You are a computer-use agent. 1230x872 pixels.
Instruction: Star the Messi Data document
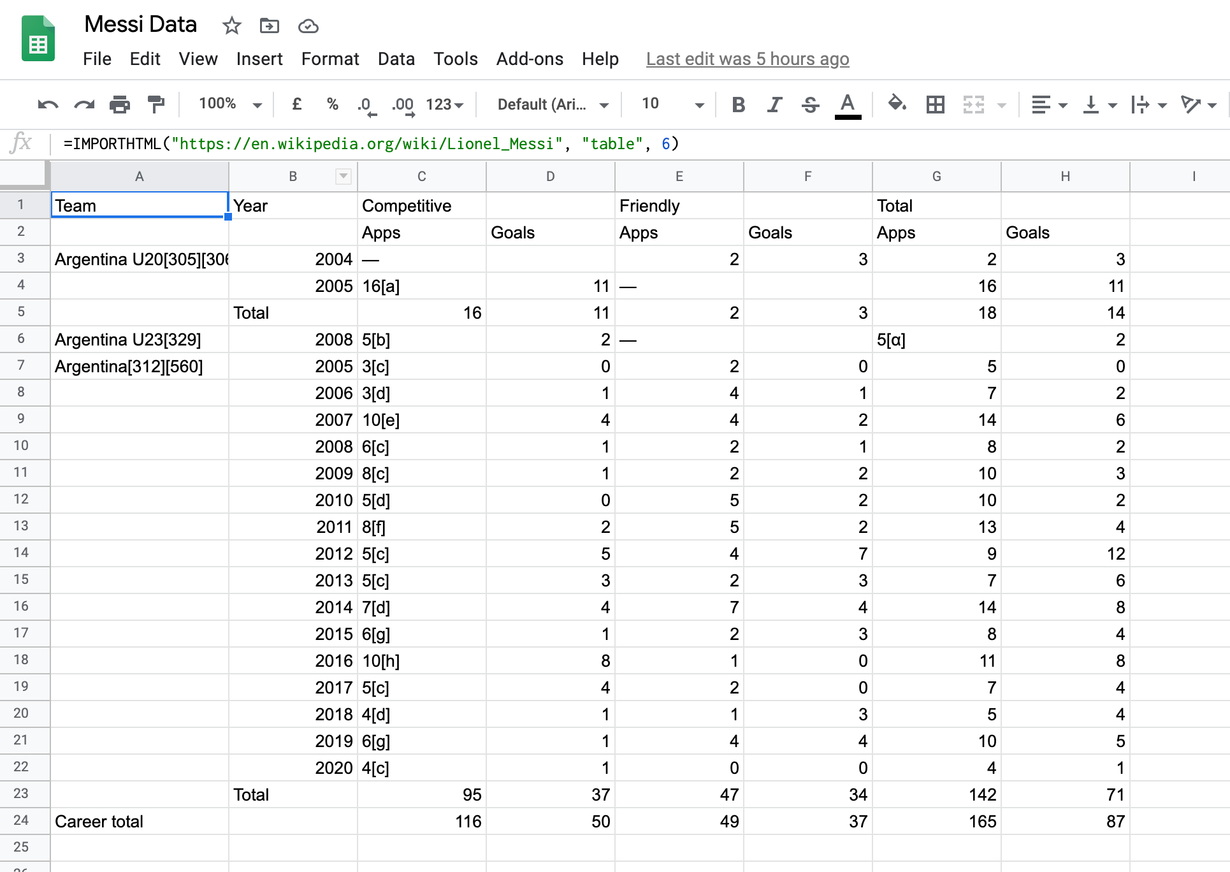(231, 26)
